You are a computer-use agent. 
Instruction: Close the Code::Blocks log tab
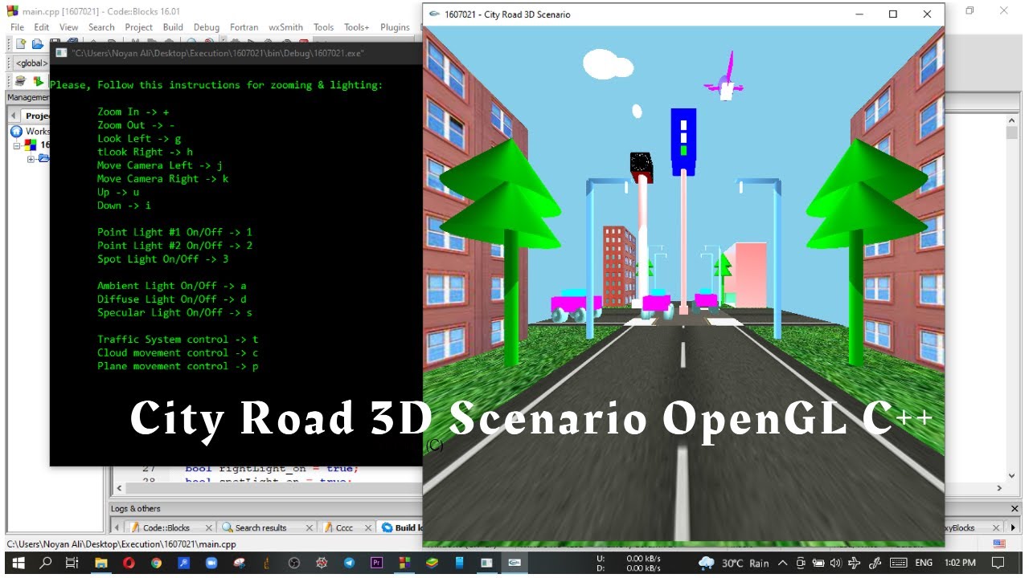[209, 527]
